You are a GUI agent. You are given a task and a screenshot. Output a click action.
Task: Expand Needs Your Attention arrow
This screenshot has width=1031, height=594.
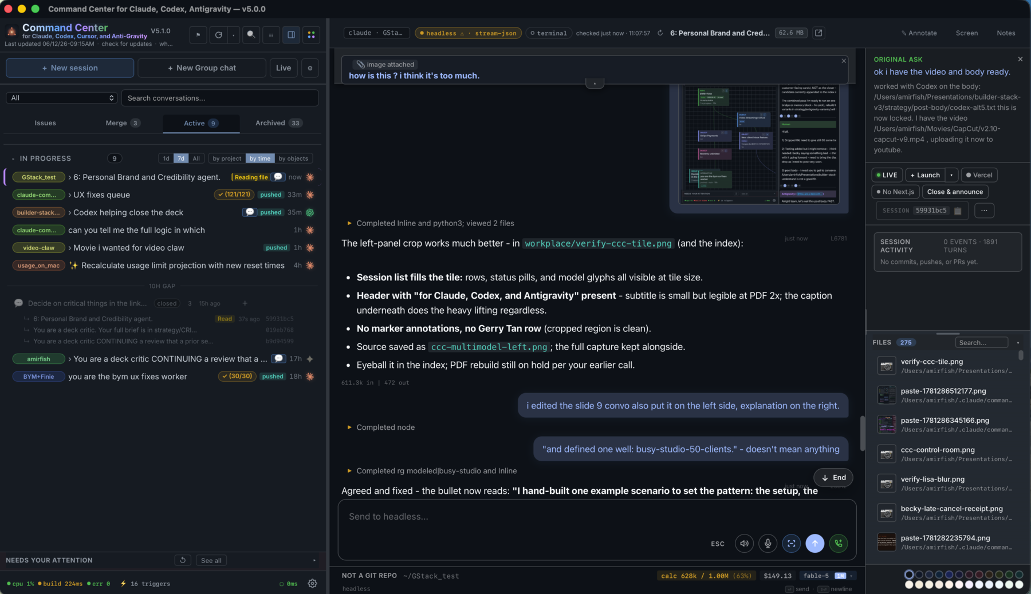tap(314, 560)
